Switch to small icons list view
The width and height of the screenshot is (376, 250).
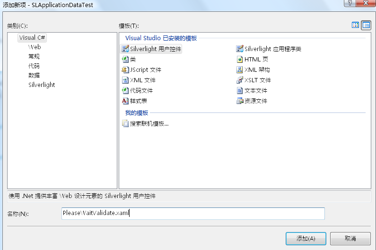pos(366,25)
